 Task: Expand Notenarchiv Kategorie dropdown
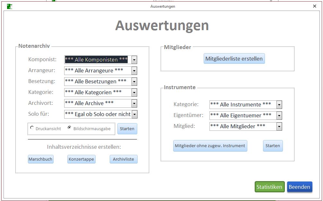coord(134,93)
